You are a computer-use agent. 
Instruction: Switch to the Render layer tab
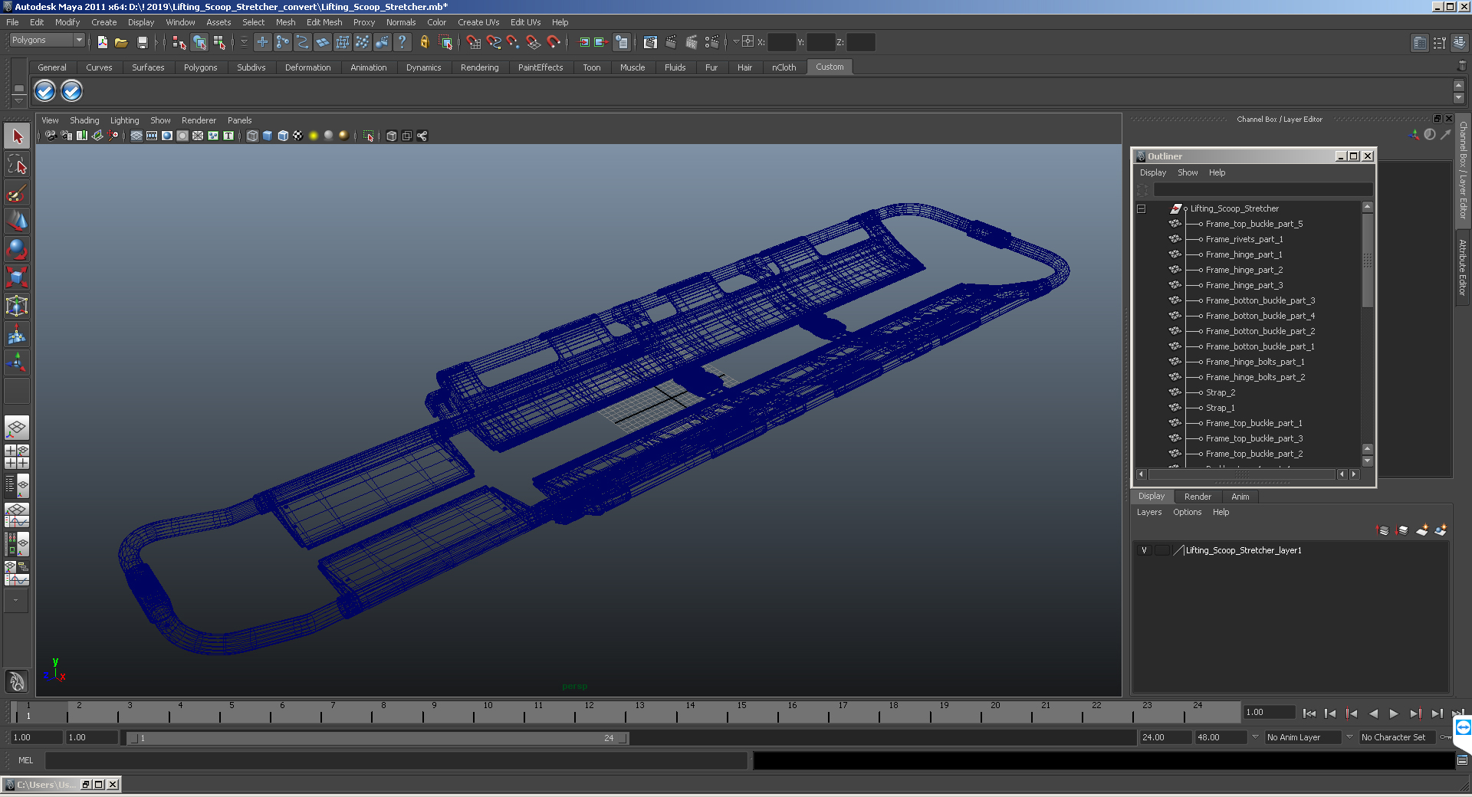point(1198,497)
